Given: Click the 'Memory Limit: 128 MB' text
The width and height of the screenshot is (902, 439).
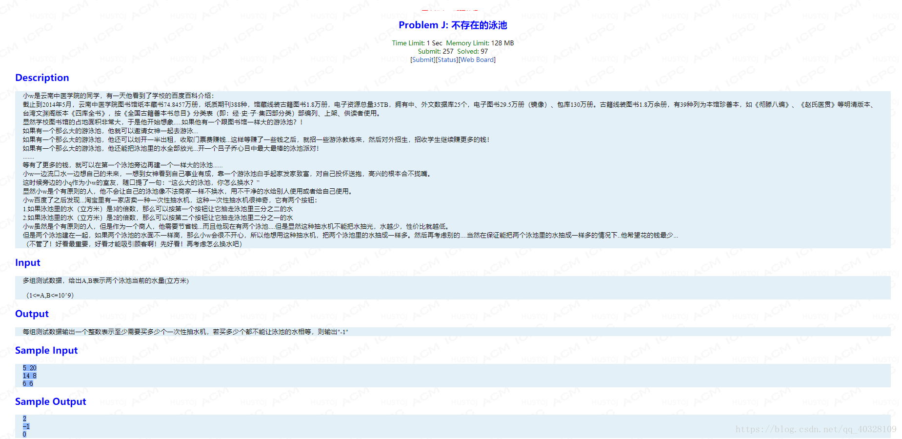Looking at the screenshot, I should coord(480,43).
